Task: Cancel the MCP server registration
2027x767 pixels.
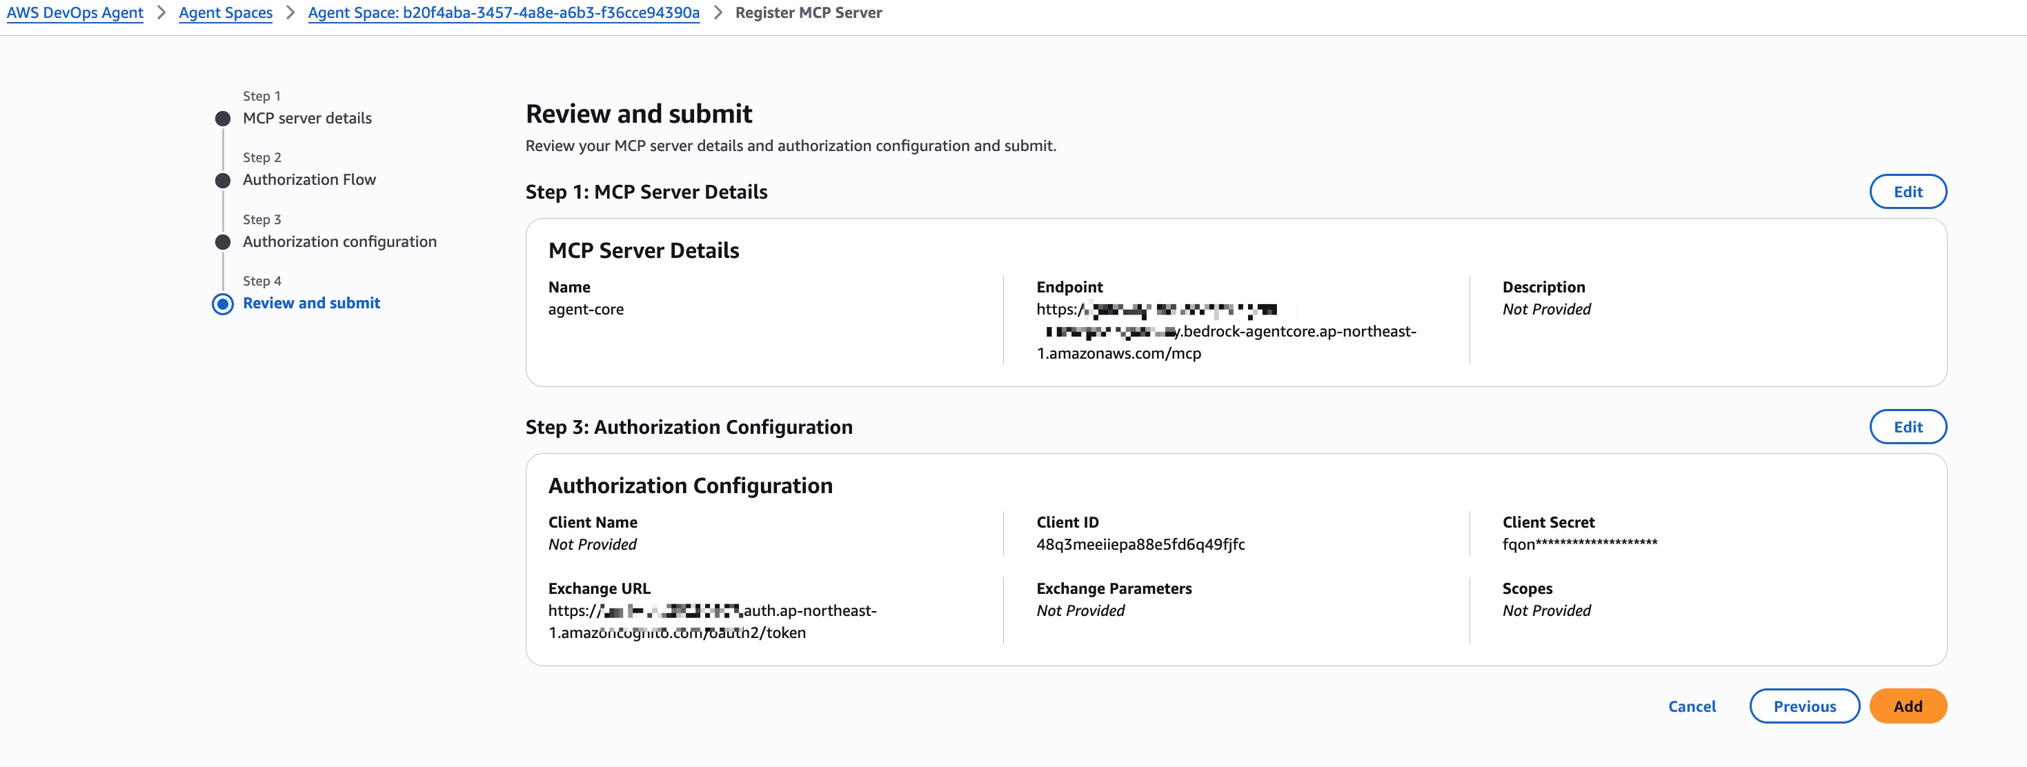Action: click(x=1692, y=706)
